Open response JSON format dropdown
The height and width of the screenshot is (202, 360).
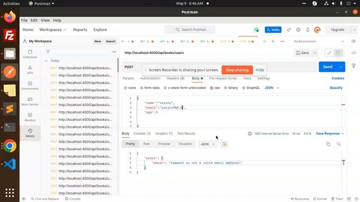click(x=208, y=144)
